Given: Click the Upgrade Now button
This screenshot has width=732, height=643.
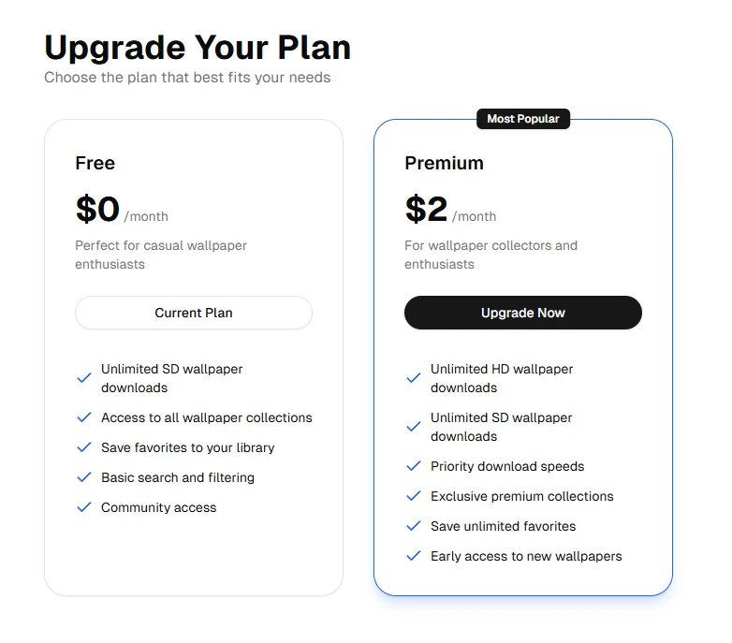Looking at the screenshot, I should [522, 313].
